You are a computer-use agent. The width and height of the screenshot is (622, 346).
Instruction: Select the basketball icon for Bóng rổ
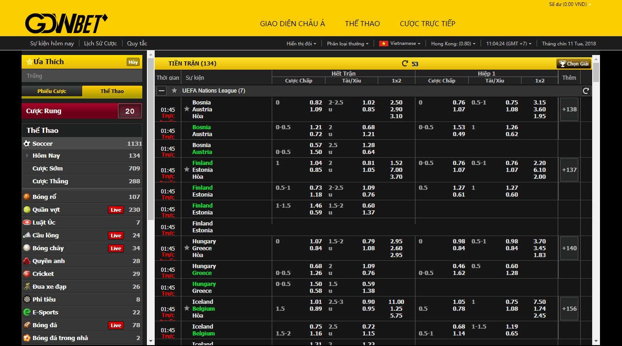click(x=27, y=197)
